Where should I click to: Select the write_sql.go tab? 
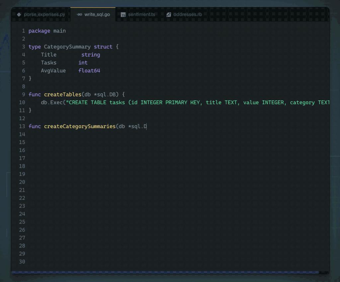pyautogui.click(x=93, y=15)
